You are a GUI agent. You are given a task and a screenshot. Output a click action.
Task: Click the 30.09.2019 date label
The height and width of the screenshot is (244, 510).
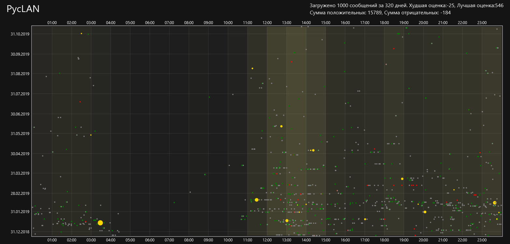click(20, 54)
